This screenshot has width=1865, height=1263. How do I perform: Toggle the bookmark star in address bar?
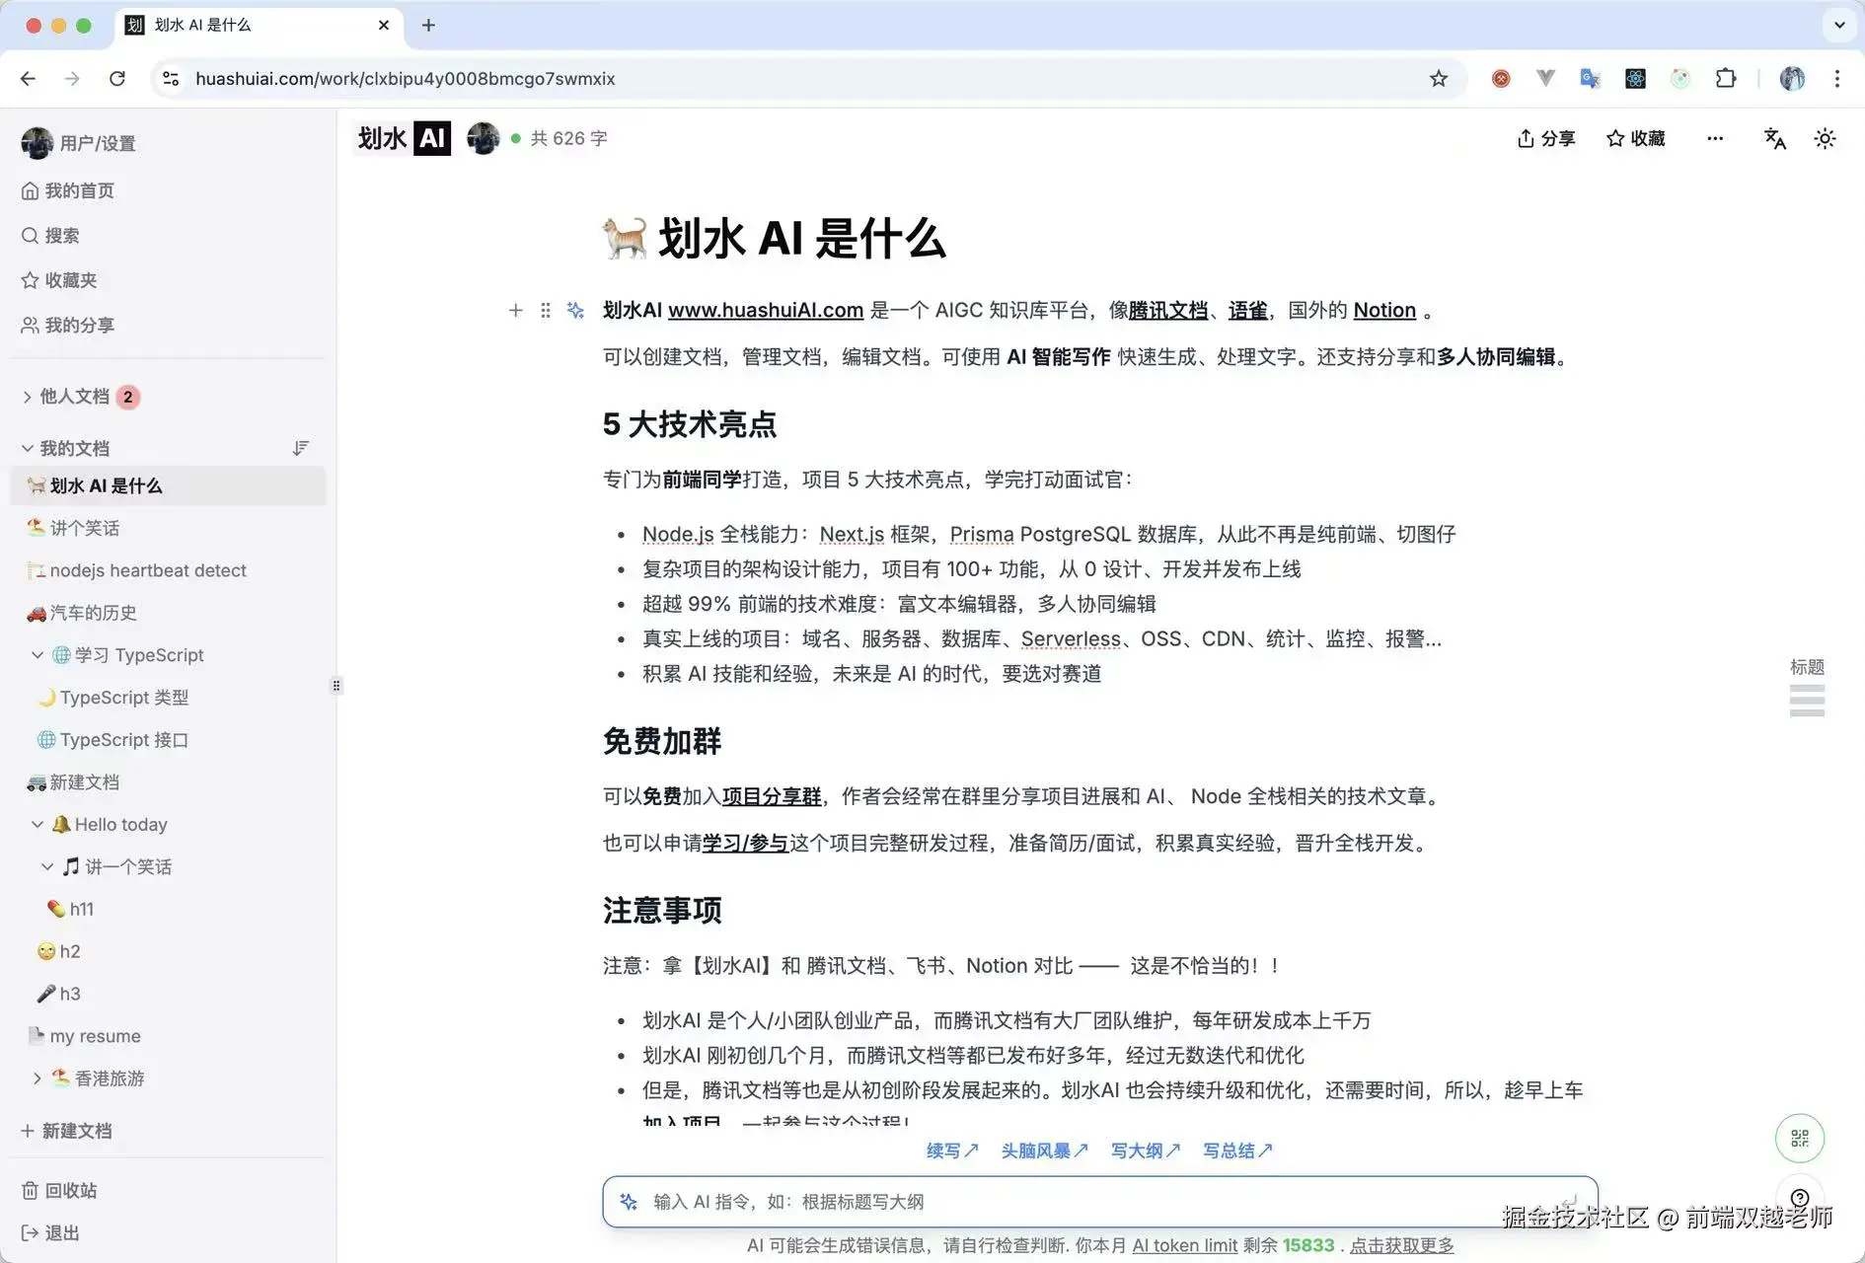point(1439,78)
